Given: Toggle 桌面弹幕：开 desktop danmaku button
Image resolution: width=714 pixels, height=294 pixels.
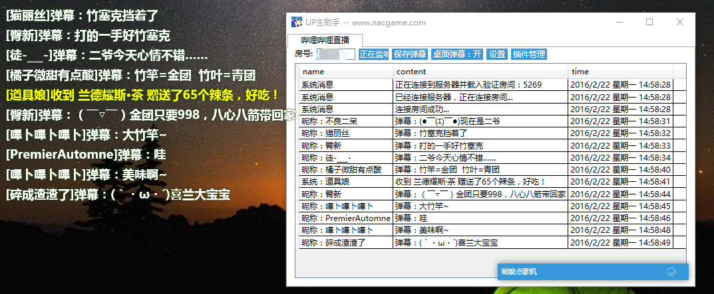Looking at the screenshot, I should coord(456,54).
